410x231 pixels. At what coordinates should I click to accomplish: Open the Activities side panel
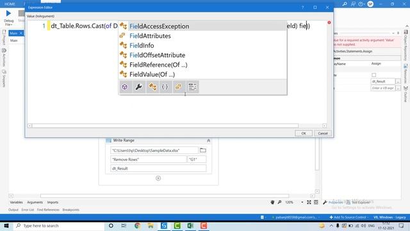4,58
